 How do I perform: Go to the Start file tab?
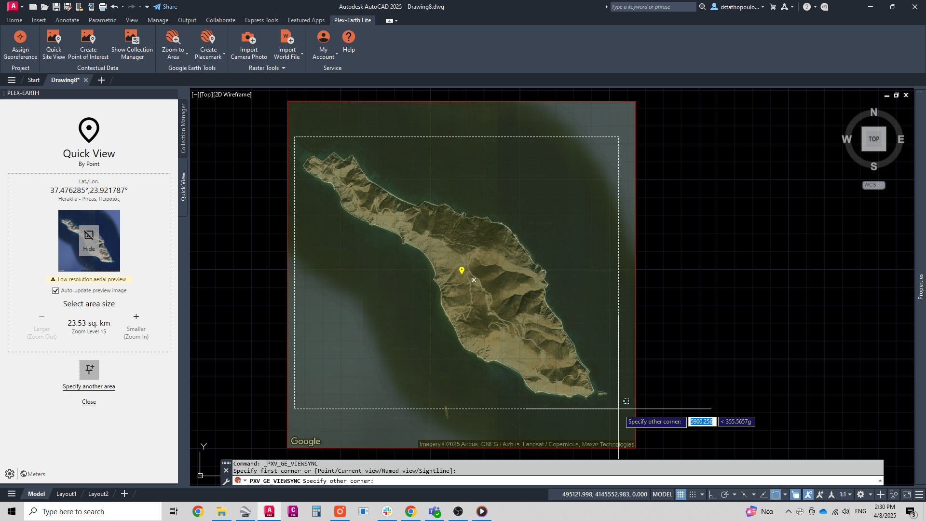tap(33, 80)
